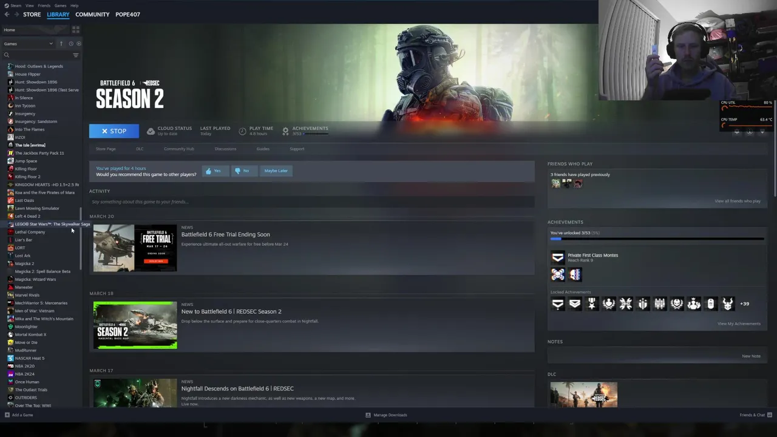The height and width of the screenshot is (437, 777).
Task: Toggle the recent activity clock filter
Action: point(70,44)
